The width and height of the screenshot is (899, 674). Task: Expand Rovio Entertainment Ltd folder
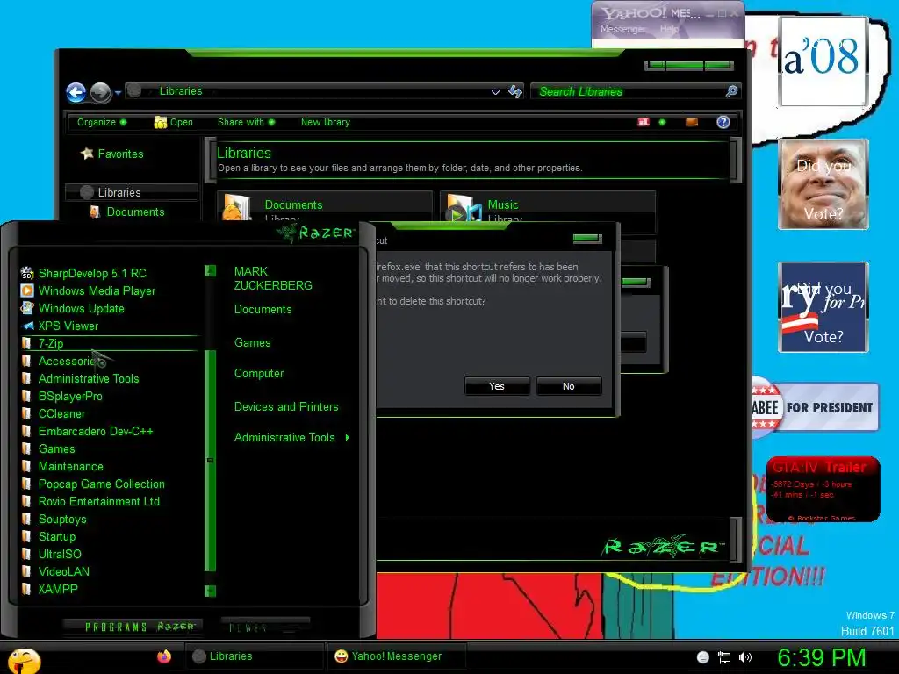(90, 501)
